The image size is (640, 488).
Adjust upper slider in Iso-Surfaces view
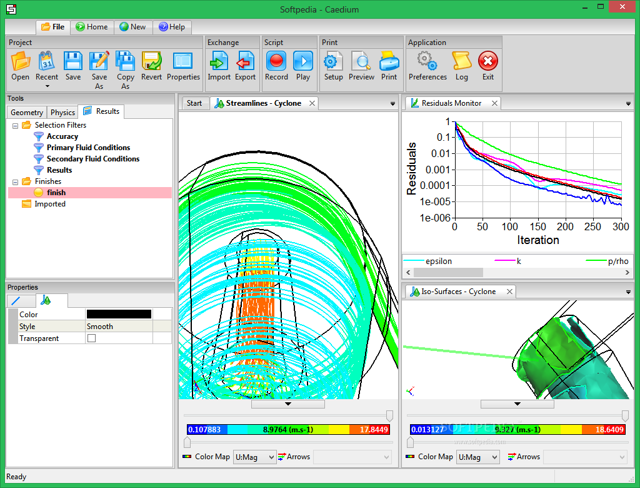click(x=625, y=415)
